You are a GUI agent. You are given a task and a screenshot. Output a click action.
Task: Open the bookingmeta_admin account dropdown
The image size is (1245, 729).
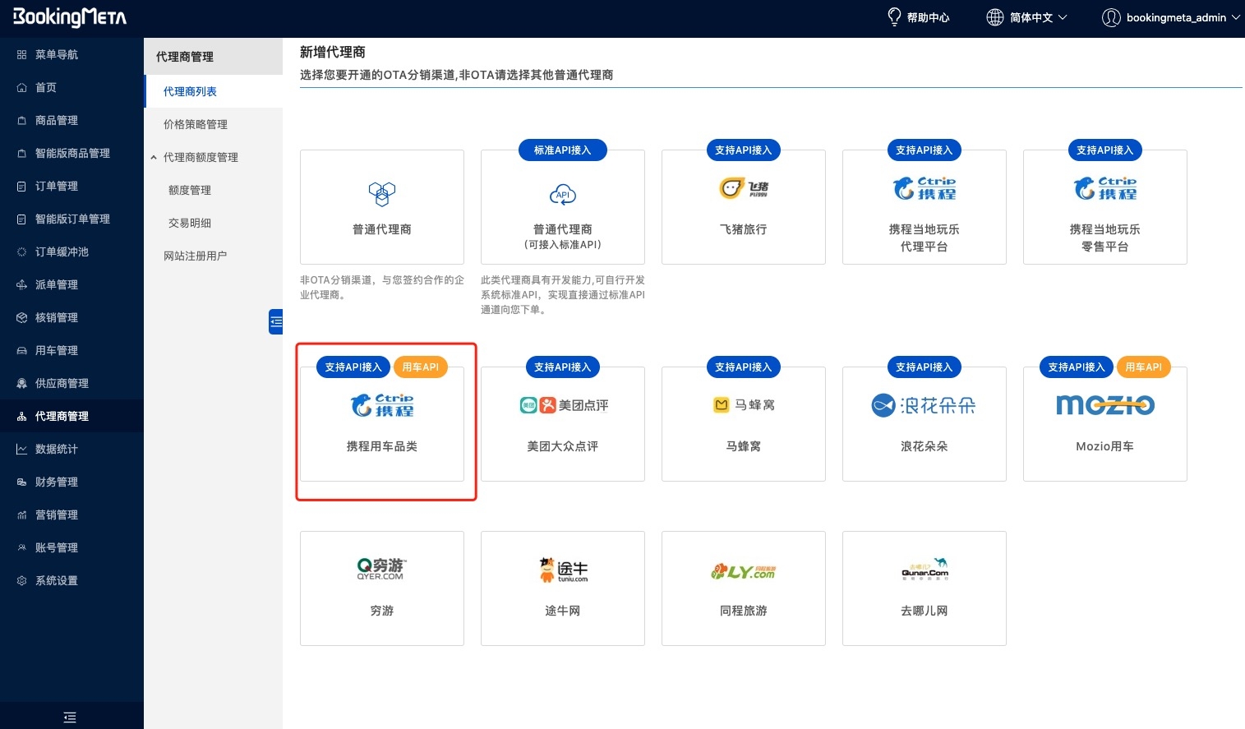(1171, 17)
